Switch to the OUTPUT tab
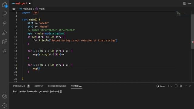 click(x=39, y=86)
